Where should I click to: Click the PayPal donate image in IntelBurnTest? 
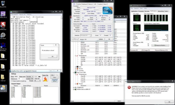(x=55, y=80)
